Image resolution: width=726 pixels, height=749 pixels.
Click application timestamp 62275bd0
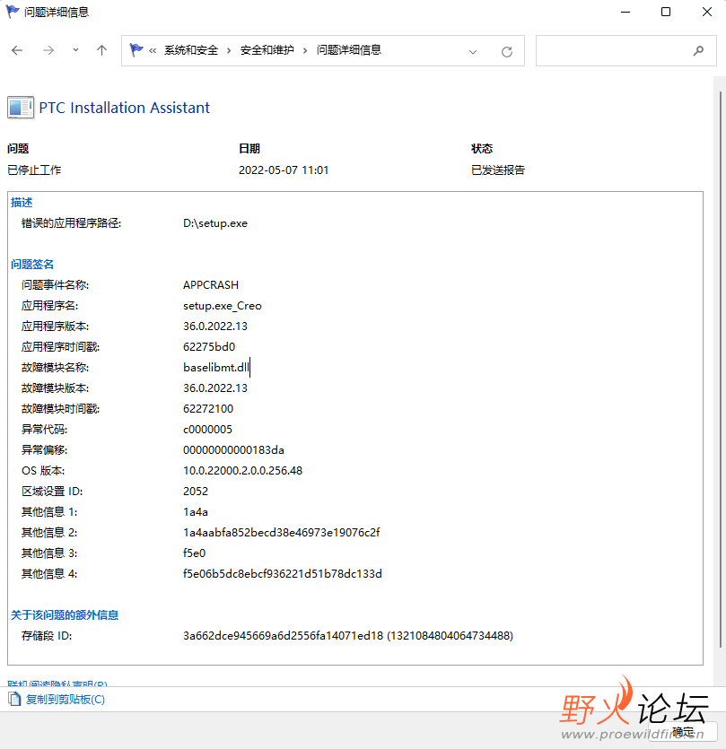[x=209, y=347]
